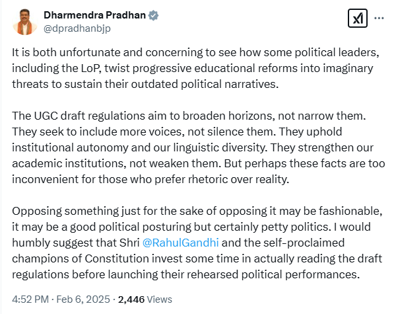Click the 'rehearsed political performances' closing line
This screenshot has width=396, height=314.
pos(186,274)
